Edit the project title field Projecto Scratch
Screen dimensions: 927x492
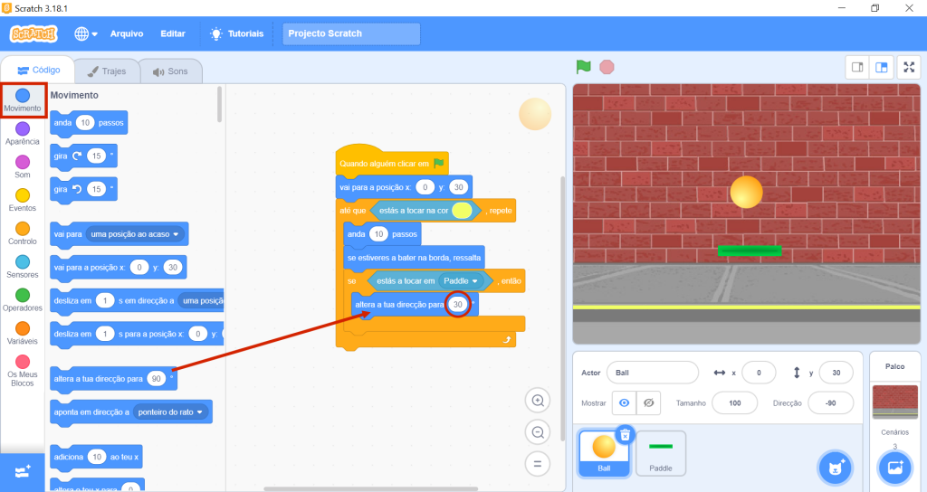point(351,33)
